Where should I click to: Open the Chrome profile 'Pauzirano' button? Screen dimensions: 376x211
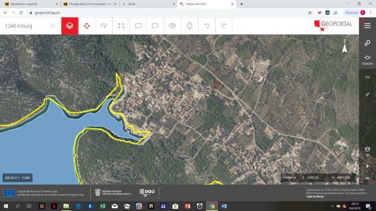355,13
